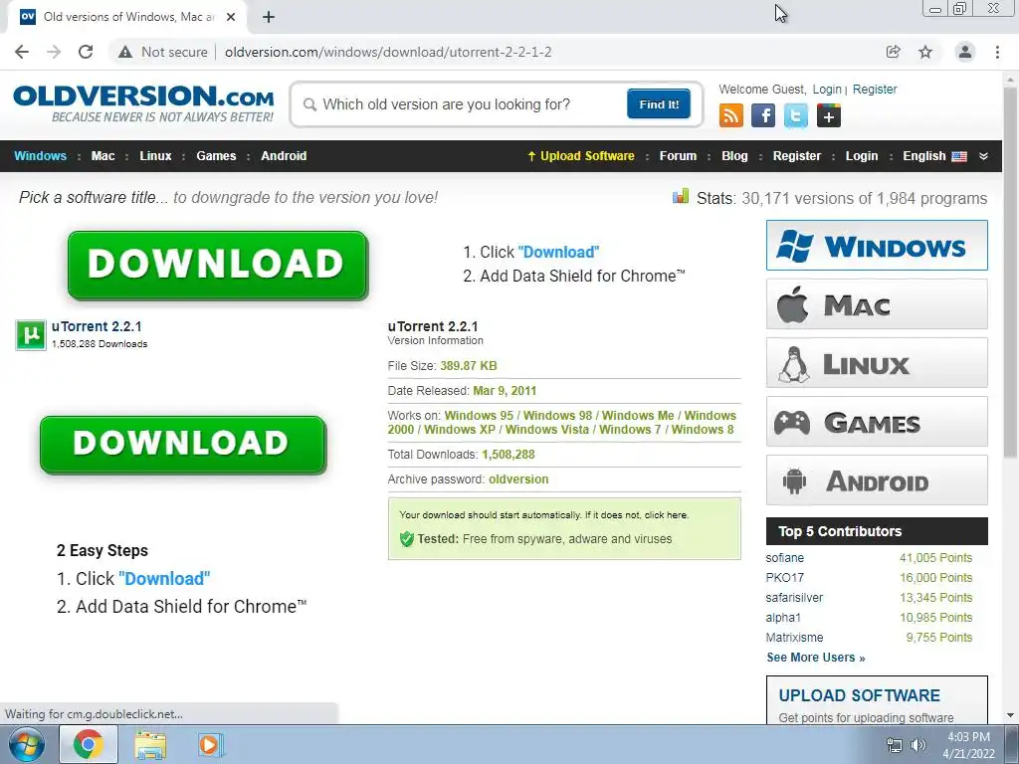The width and height of the screenshot is (1019, 764).
Task: Select Android in the navigation bar
Action: tap(284, 156)
